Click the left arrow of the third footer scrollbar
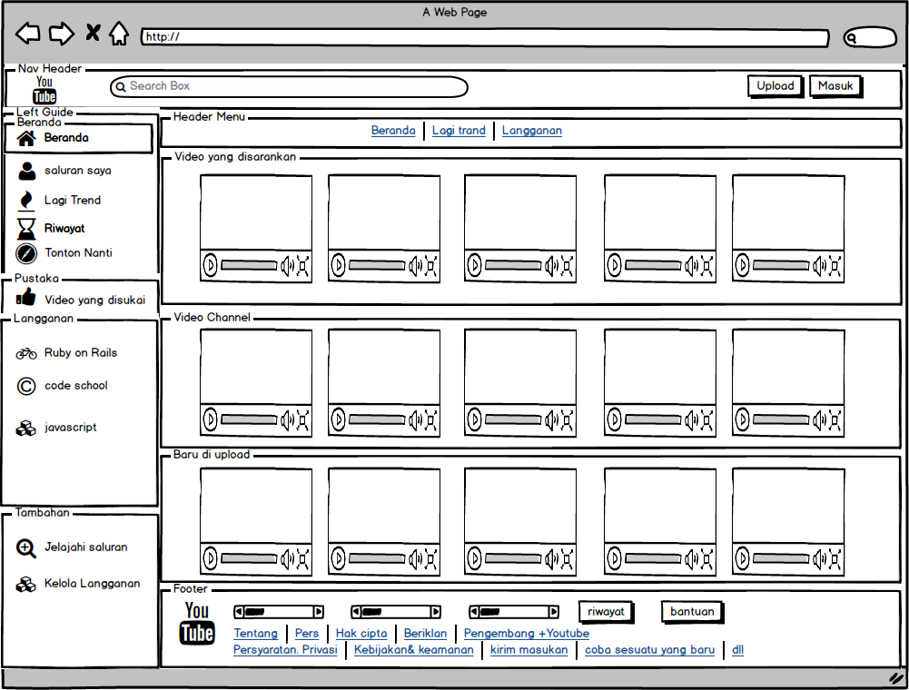Viewport: 909px width, 690px height. tap(474, 612)
